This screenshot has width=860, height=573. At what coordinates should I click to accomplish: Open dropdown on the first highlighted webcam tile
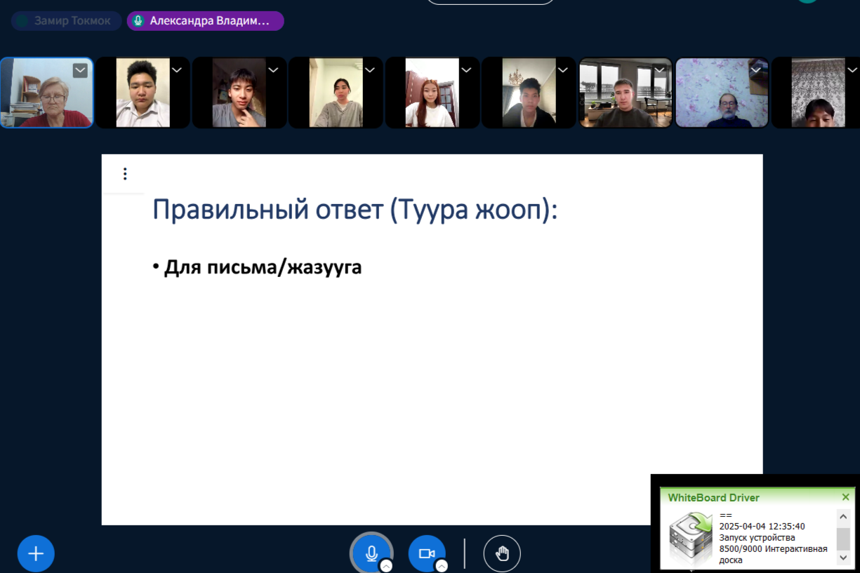tap(80, 70)
